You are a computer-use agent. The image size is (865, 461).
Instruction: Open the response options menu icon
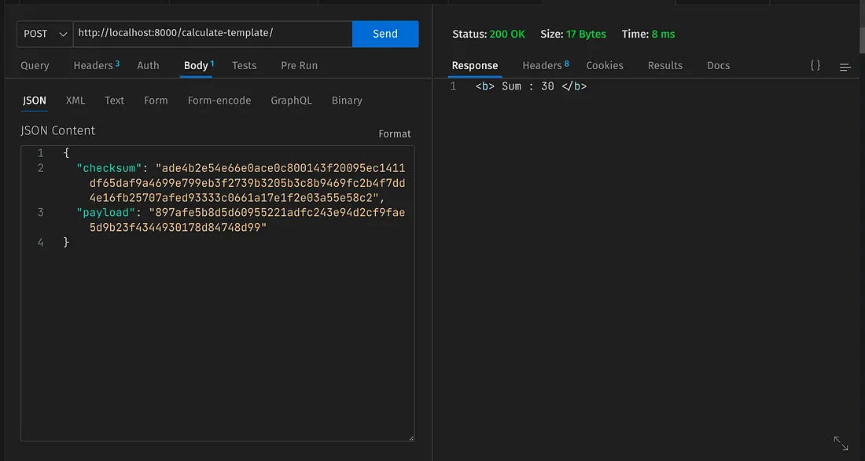tap(845, 68)
